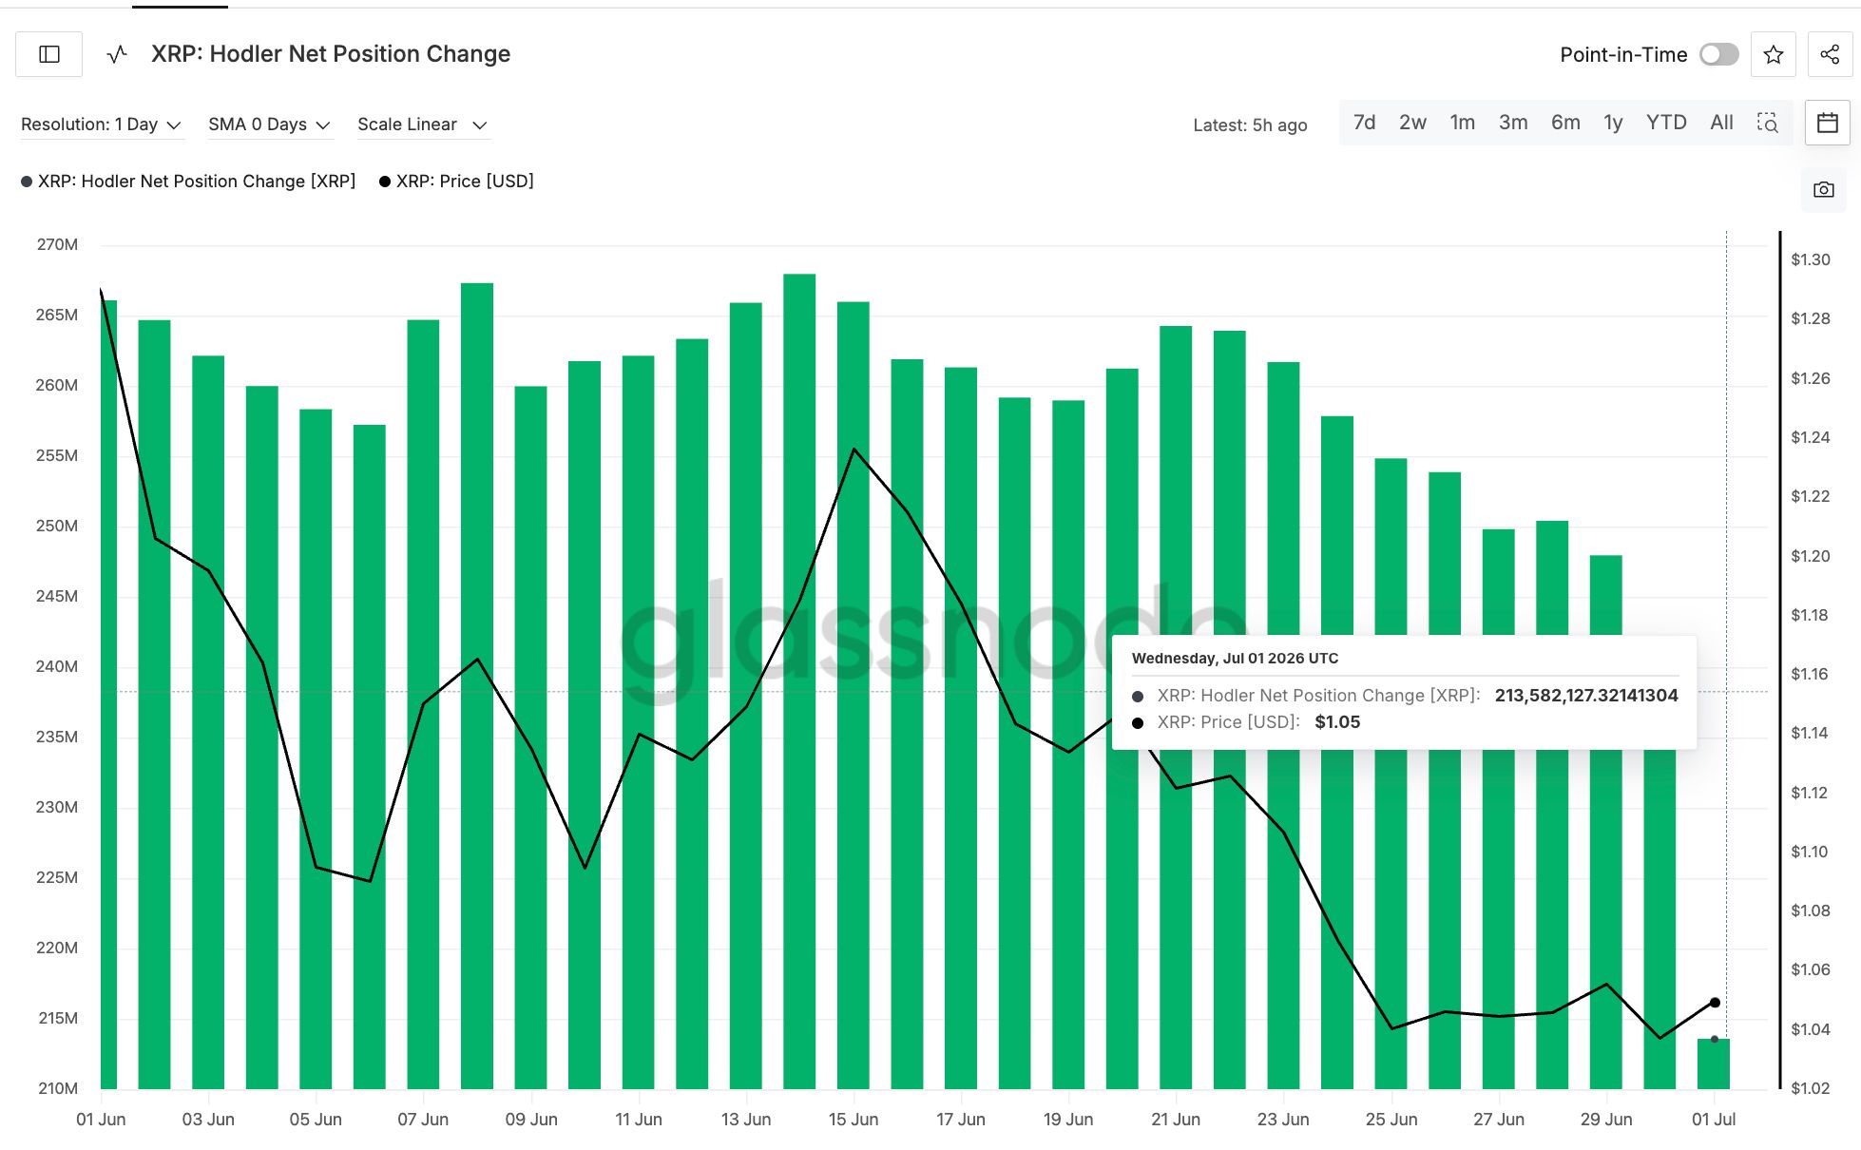Click the 29 Jun x-axis label
This screenshot has height=1150, width=1861.
1606,1120
